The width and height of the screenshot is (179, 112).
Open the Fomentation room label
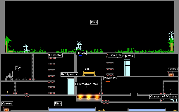(87, 84)
